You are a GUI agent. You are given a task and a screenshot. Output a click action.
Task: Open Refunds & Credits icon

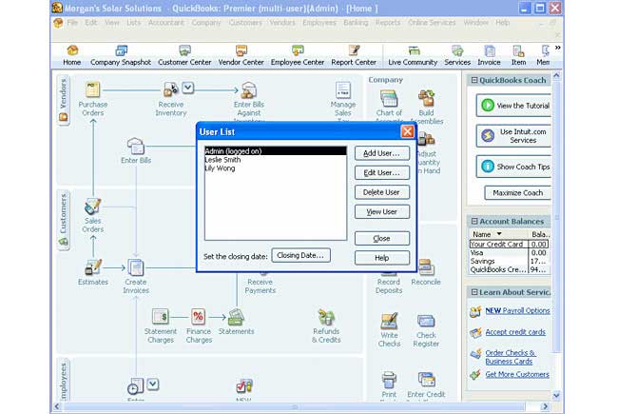click(326, 317)
